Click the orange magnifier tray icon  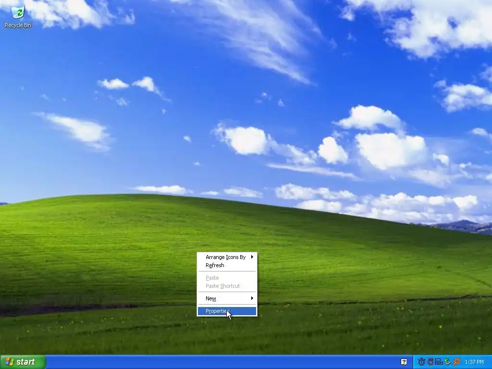tap(456, 362)
